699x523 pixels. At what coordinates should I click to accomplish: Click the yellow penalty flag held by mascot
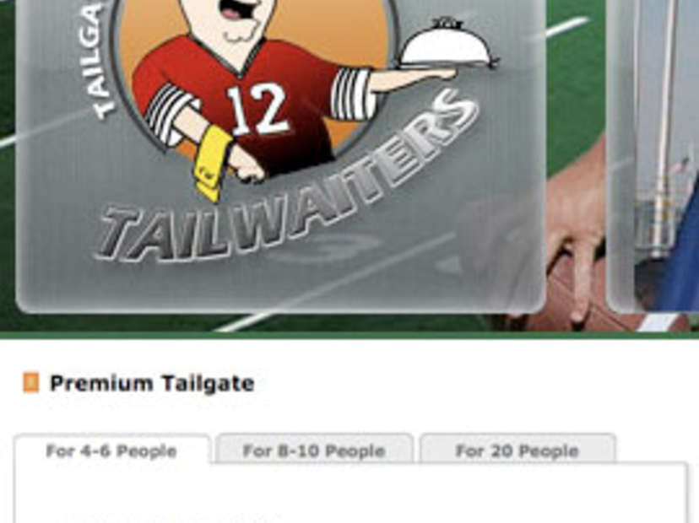click(212, 164)
